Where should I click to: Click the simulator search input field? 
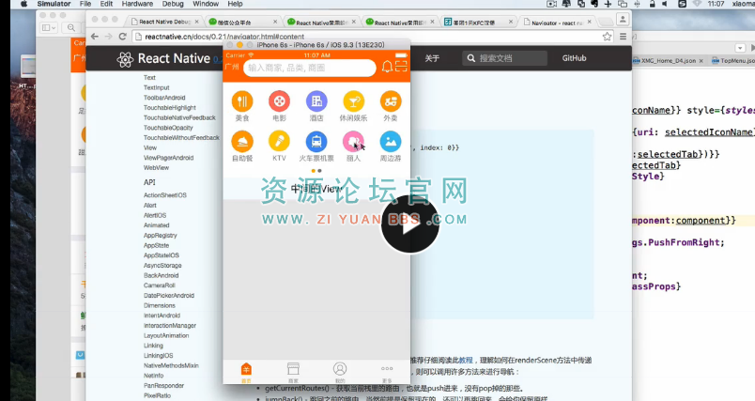tap(310, 68)
